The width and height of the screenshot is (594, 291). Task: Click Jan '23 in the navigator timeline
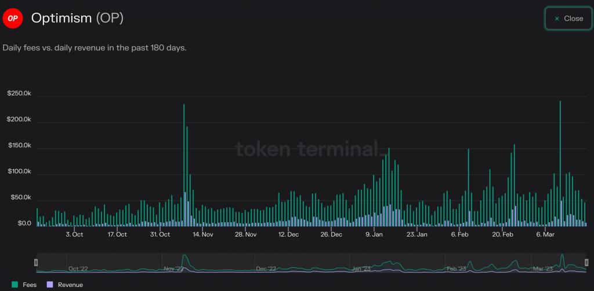[362, 268]
